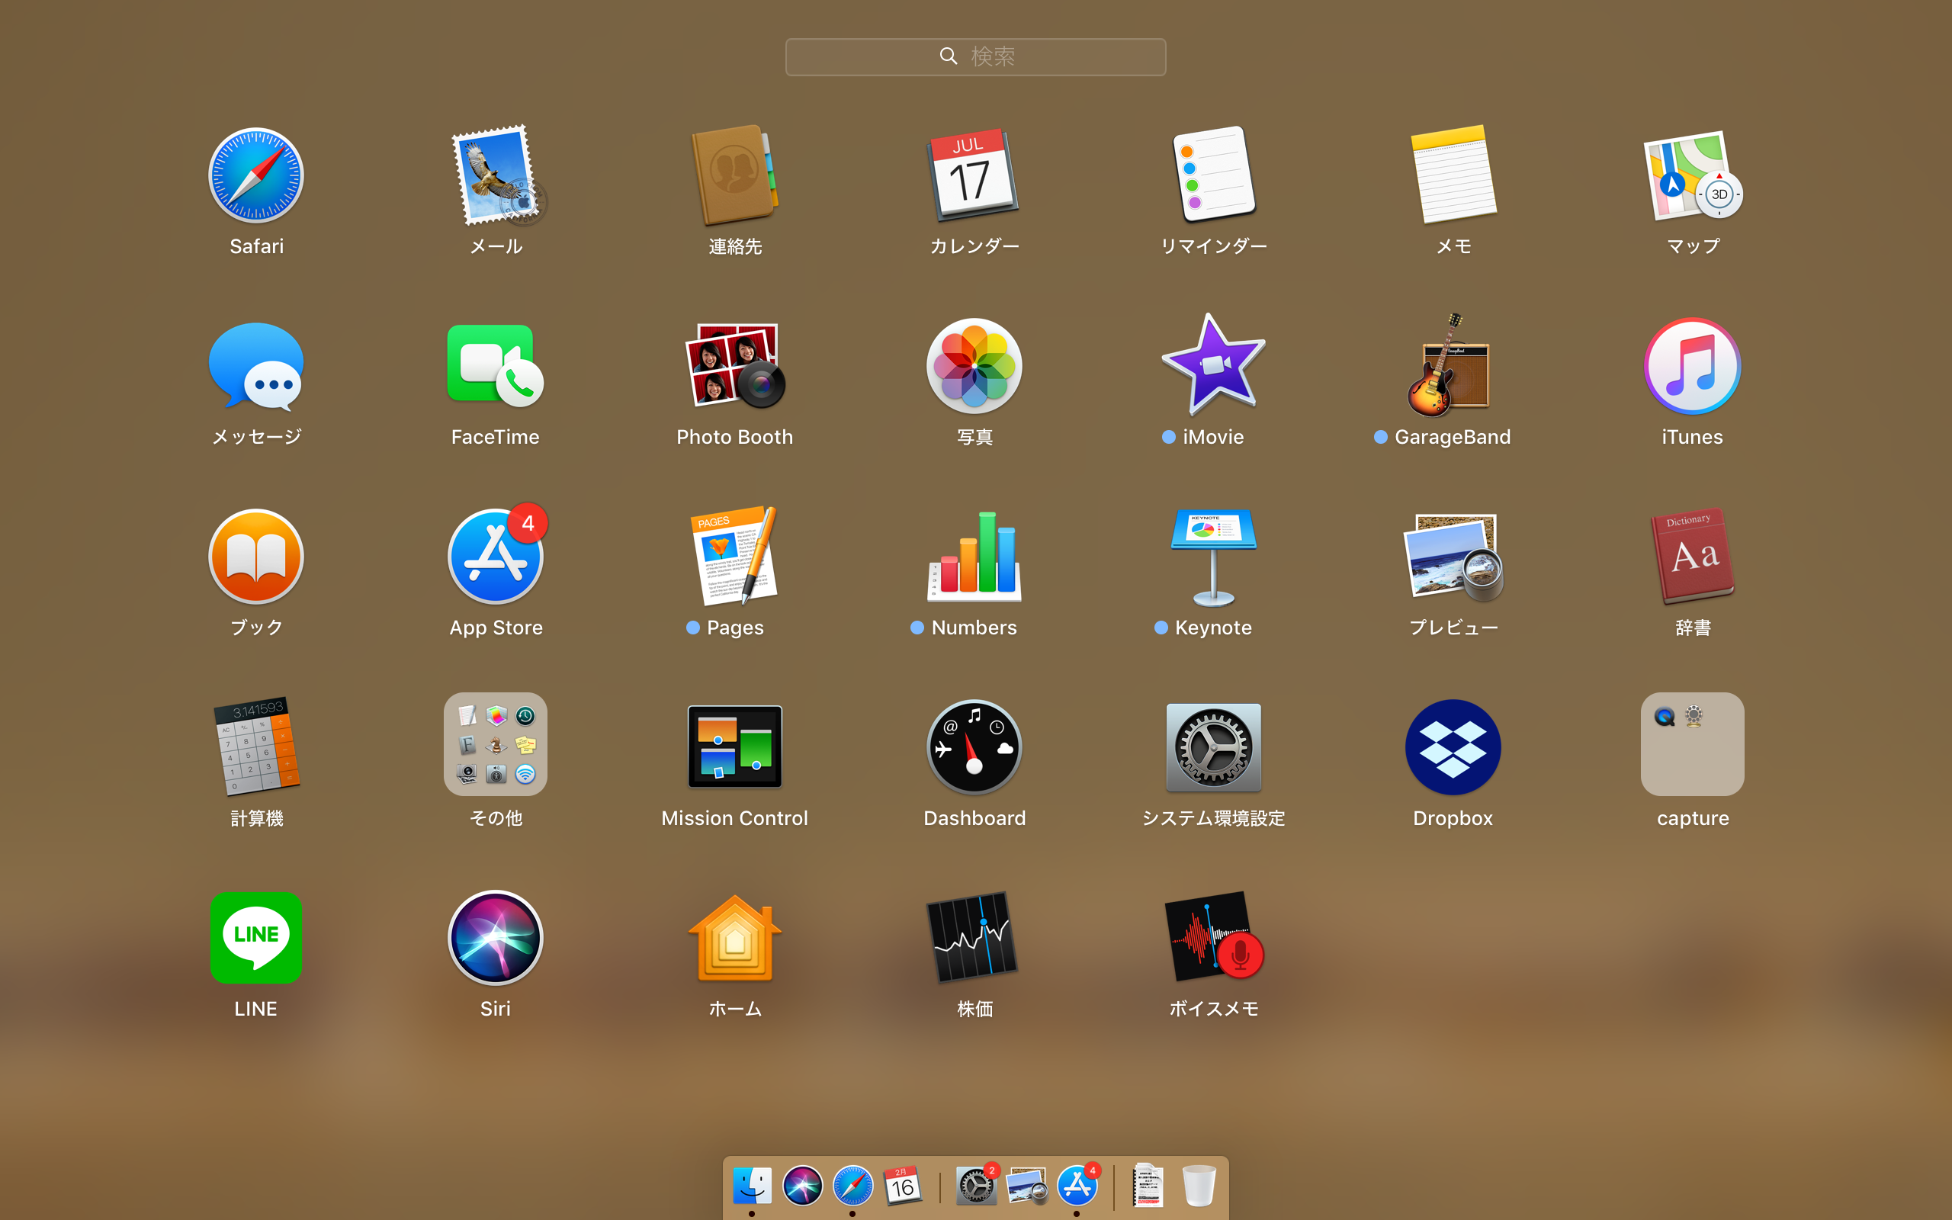Launch the Photo Booth app
The height and width of the screenshot is (1220, 1952).
click(x=734, y=366)
